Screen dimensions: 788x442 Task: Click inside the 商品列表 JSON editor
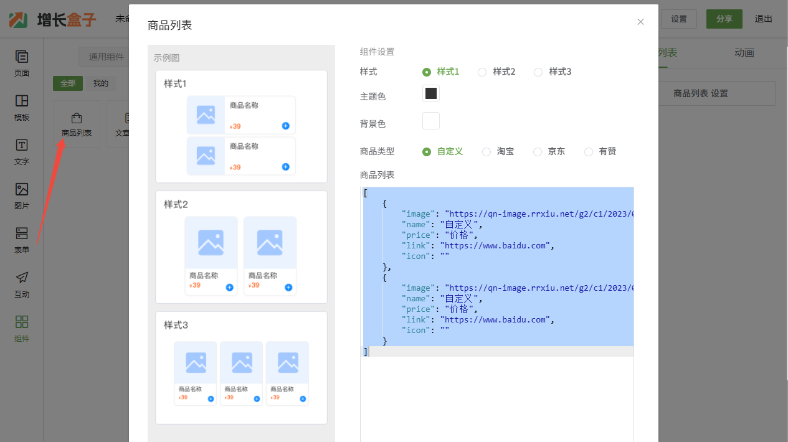[x=497, y=314]
